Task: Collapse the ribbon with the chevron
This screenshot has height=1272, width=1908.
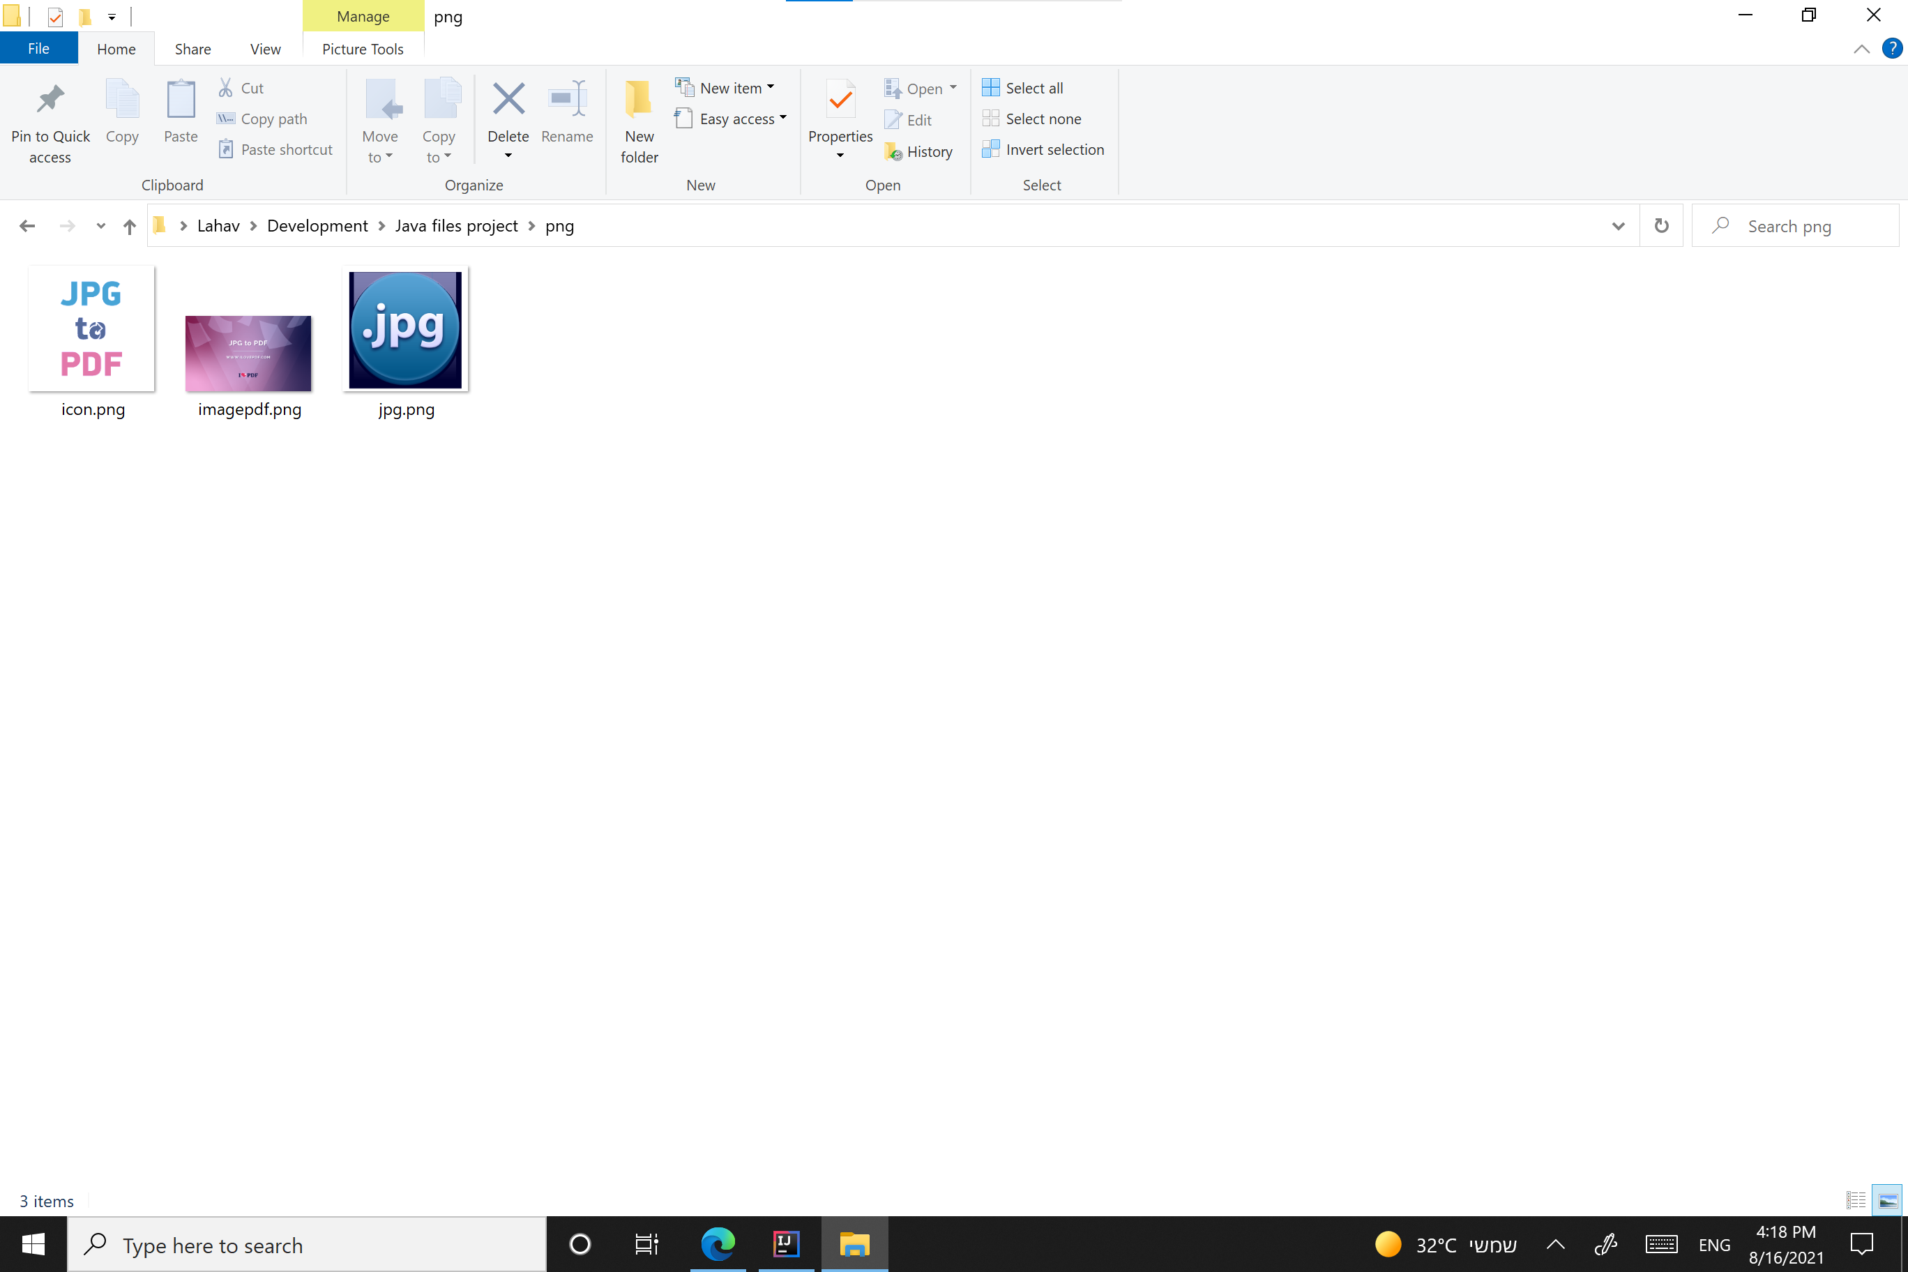Action: point(1861,50)
